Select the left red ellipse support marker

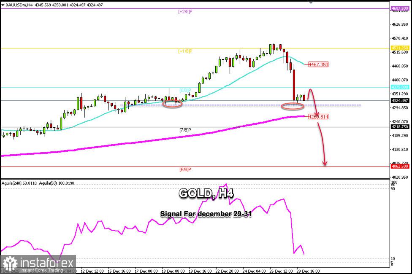tap(172, 104)
